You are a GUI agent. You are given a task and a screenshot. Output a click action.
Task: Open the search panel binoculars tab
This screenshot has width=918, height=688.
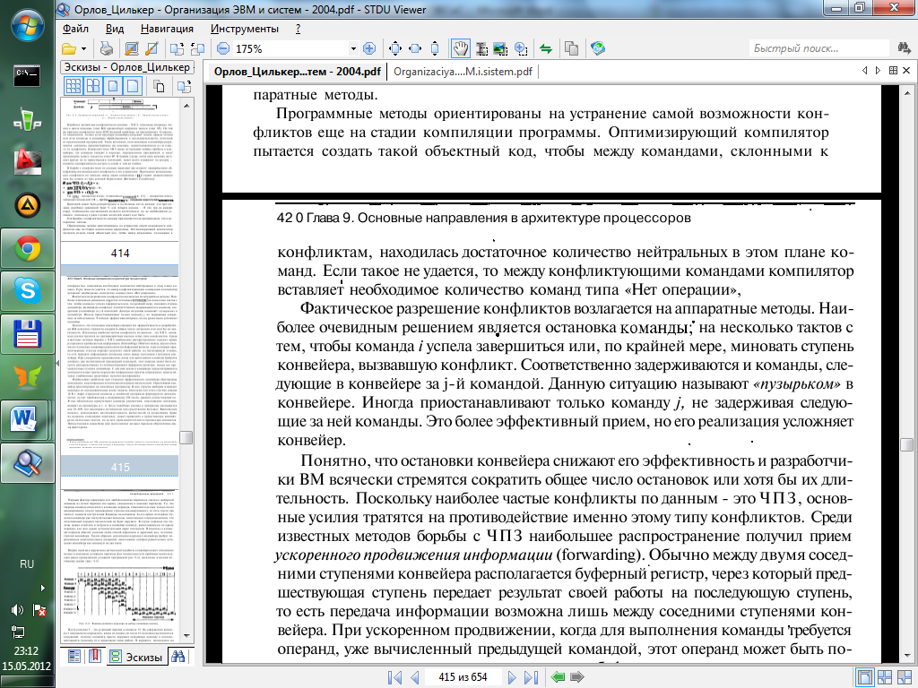tap(178, 657)
